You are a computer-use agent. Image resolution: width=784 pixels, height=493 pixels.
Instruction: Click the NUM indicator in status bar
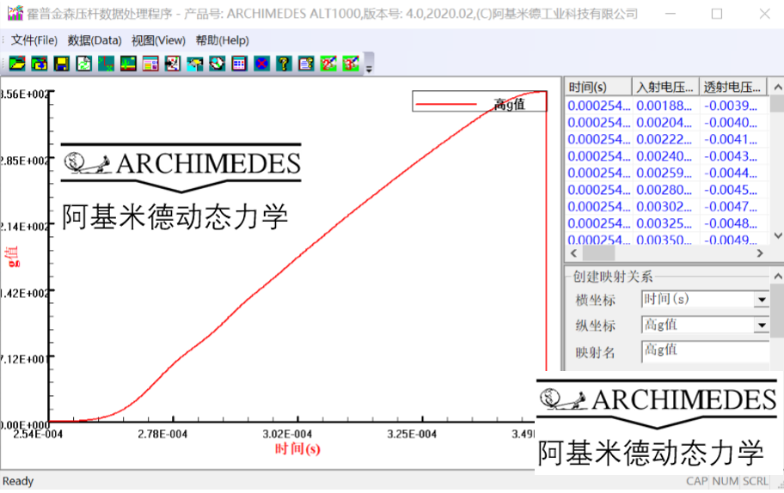[x=726, y=481]
